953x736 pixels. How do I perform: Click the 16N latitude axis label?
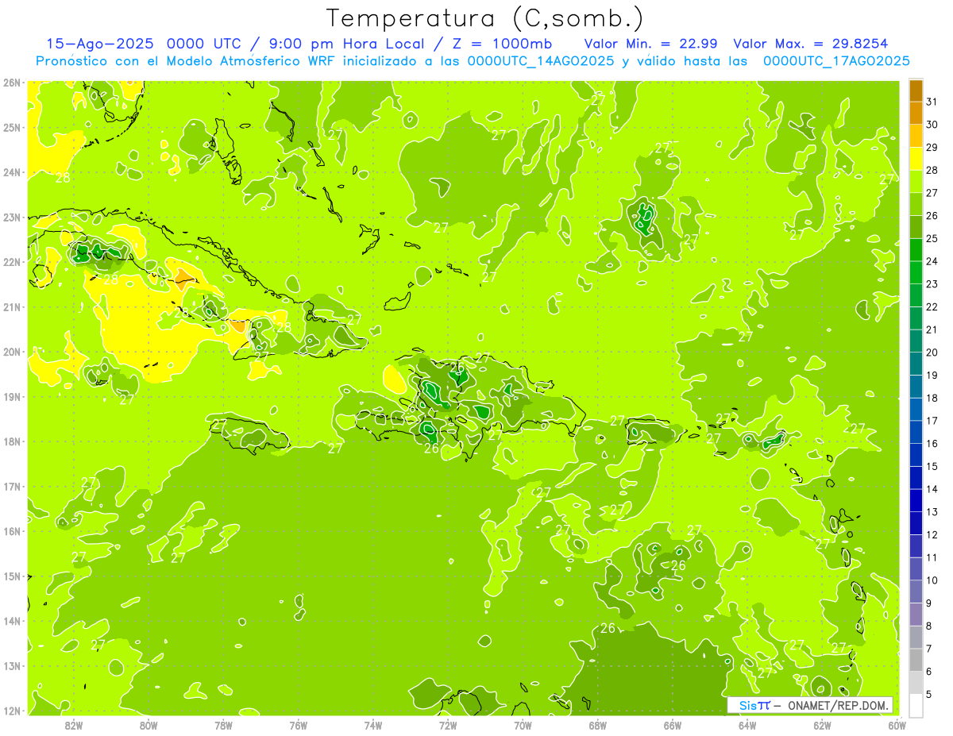[x=13, y=531]
